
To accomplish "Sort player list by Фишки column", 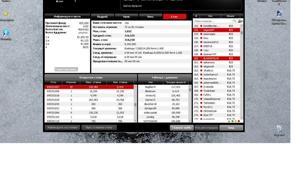I will coord(230,16).
